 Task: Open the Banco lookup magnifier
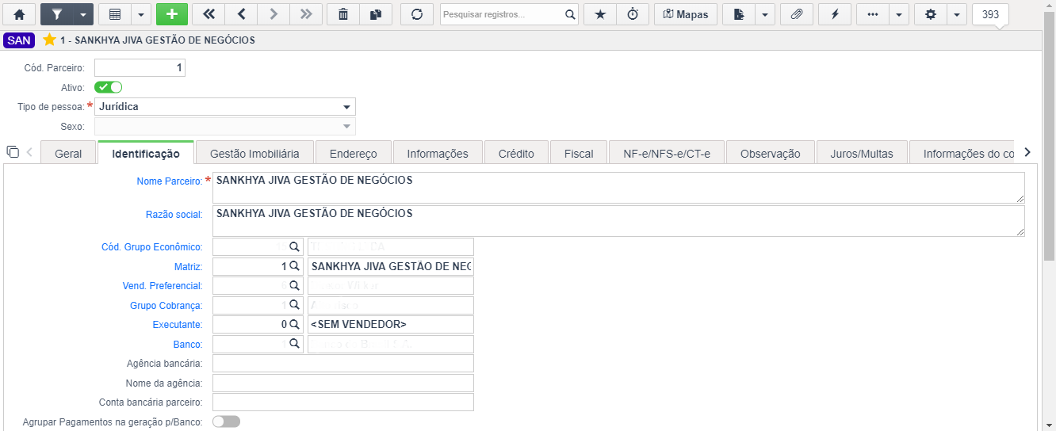[x=293, y=344]
